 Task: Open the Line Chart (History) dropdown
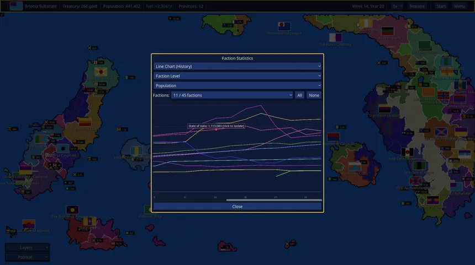pyautogui.click(x=237, y=66)
